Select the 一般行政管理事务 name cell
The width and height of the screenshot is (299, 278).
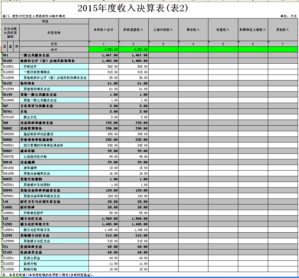(54, 72)
